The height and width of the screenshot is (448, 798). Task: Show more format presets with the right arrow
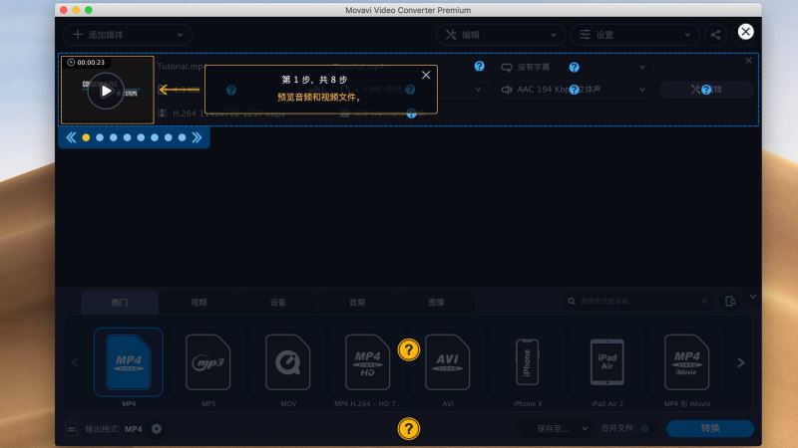(740, 362)
